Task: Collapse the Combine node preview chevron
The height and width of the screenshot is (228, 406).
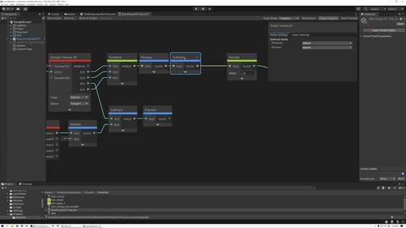Action: point(122,84)
